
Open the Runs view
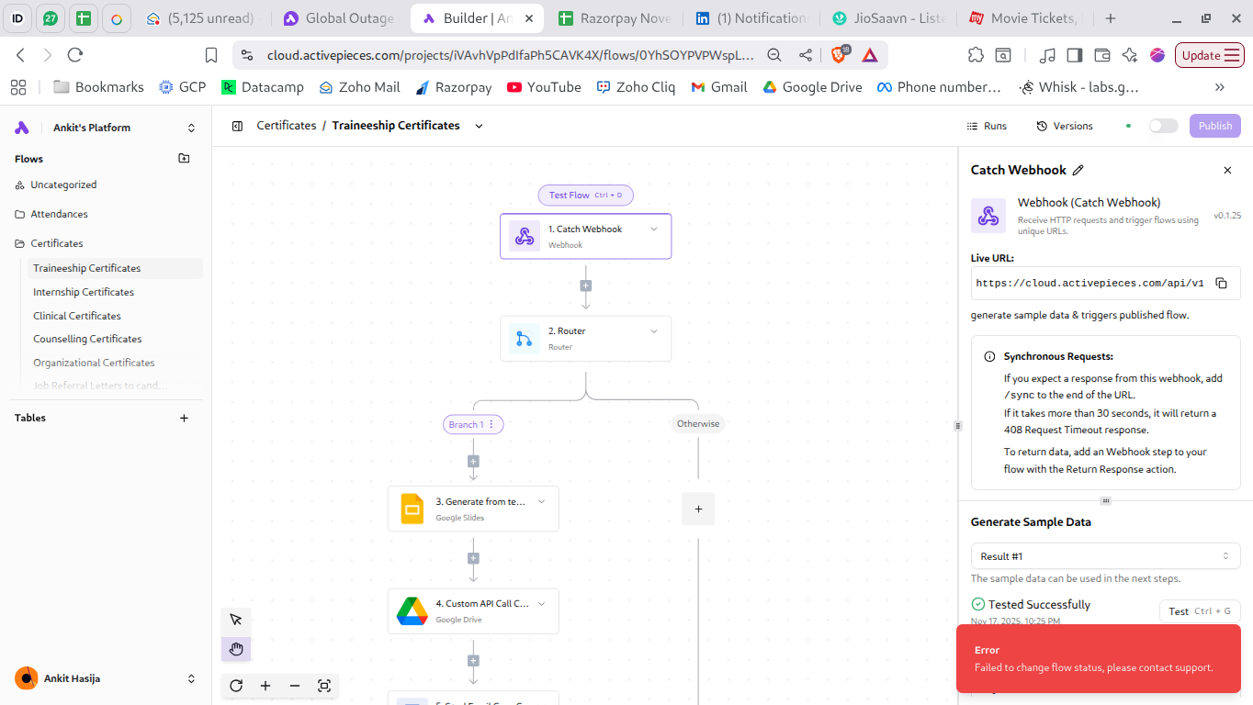pyautogui.click(x=987, y=126)
